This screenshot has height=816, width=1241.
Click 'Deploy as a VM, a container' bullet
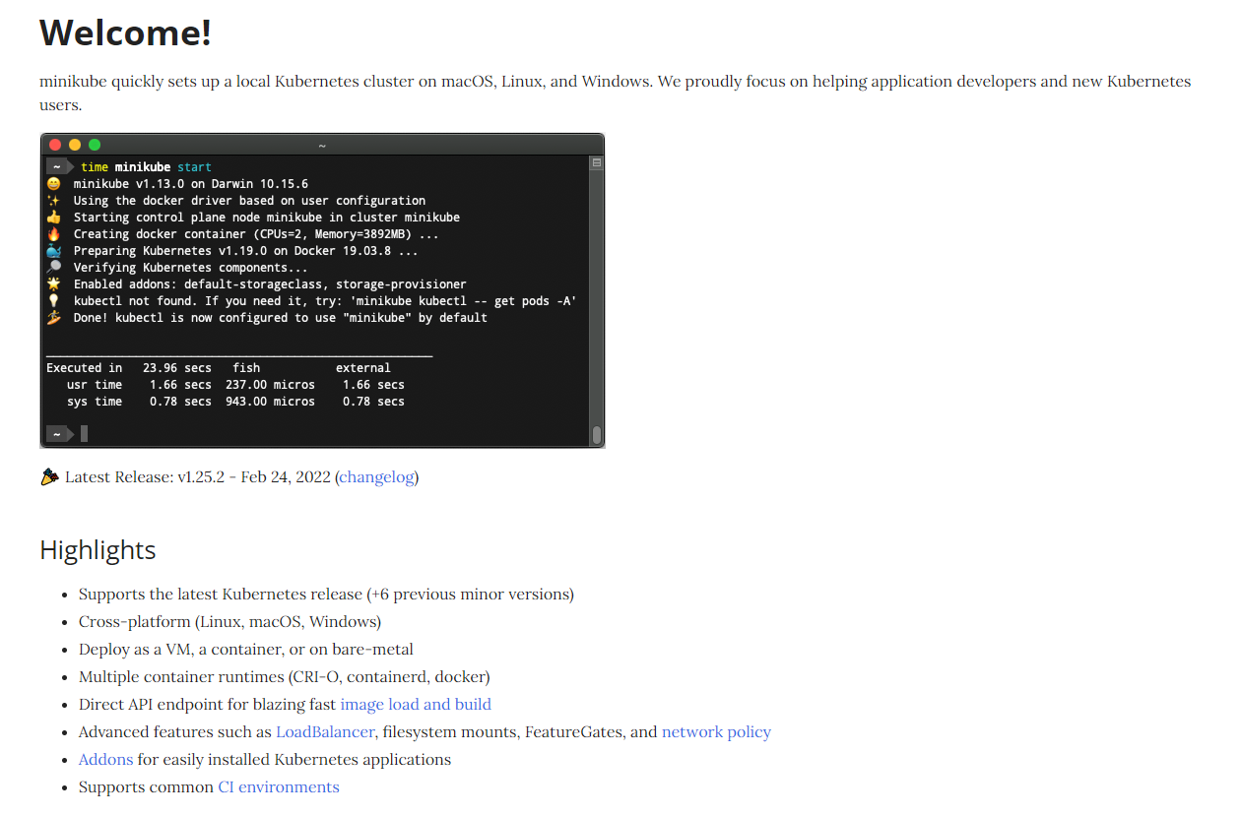pos(246,650)
